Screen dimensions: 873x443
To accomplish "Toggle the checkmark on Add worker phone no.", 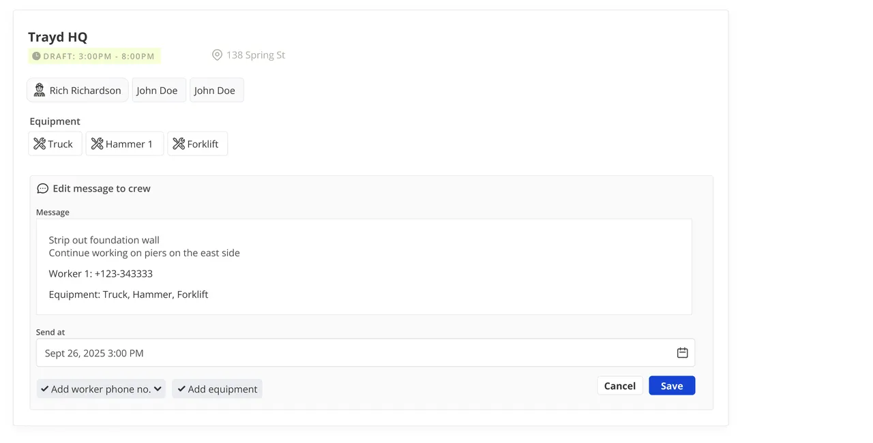I will coord(44,389).
